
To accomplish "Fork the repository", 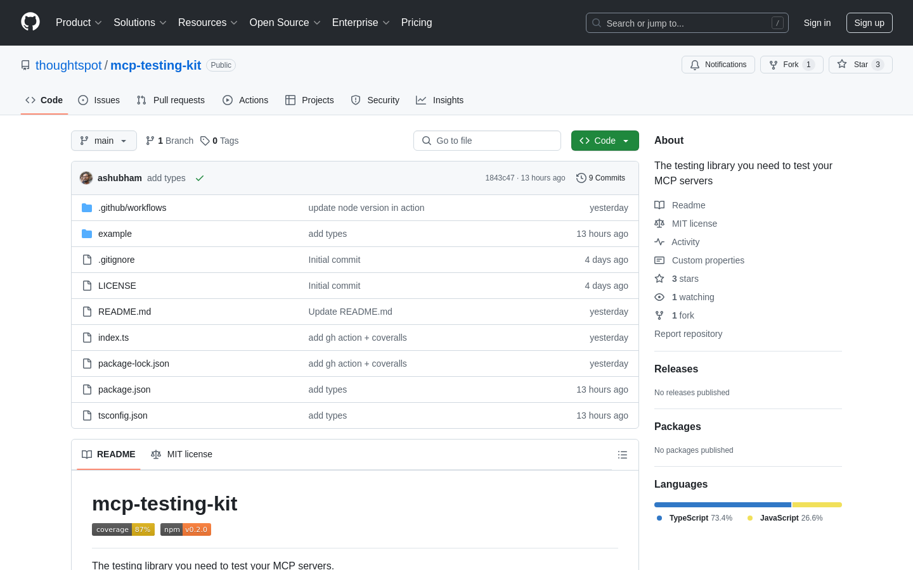I will point(792,65).
